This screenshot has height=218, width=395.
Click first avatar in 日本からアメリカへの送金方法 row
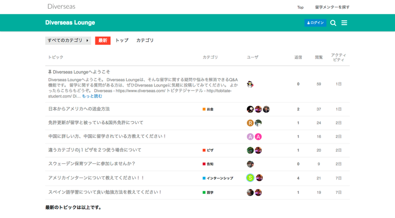(250, 109)
